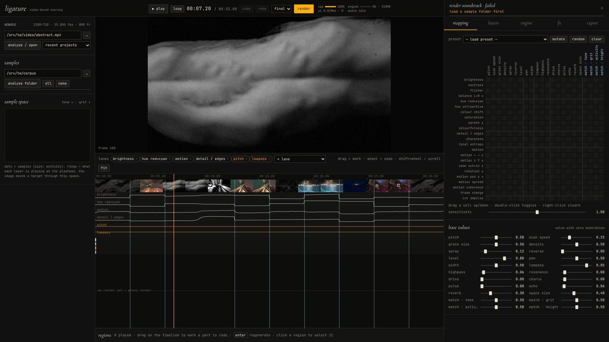Remove the detail / edges lane chip
Viewport: 609px width, 342px height.
228,159
